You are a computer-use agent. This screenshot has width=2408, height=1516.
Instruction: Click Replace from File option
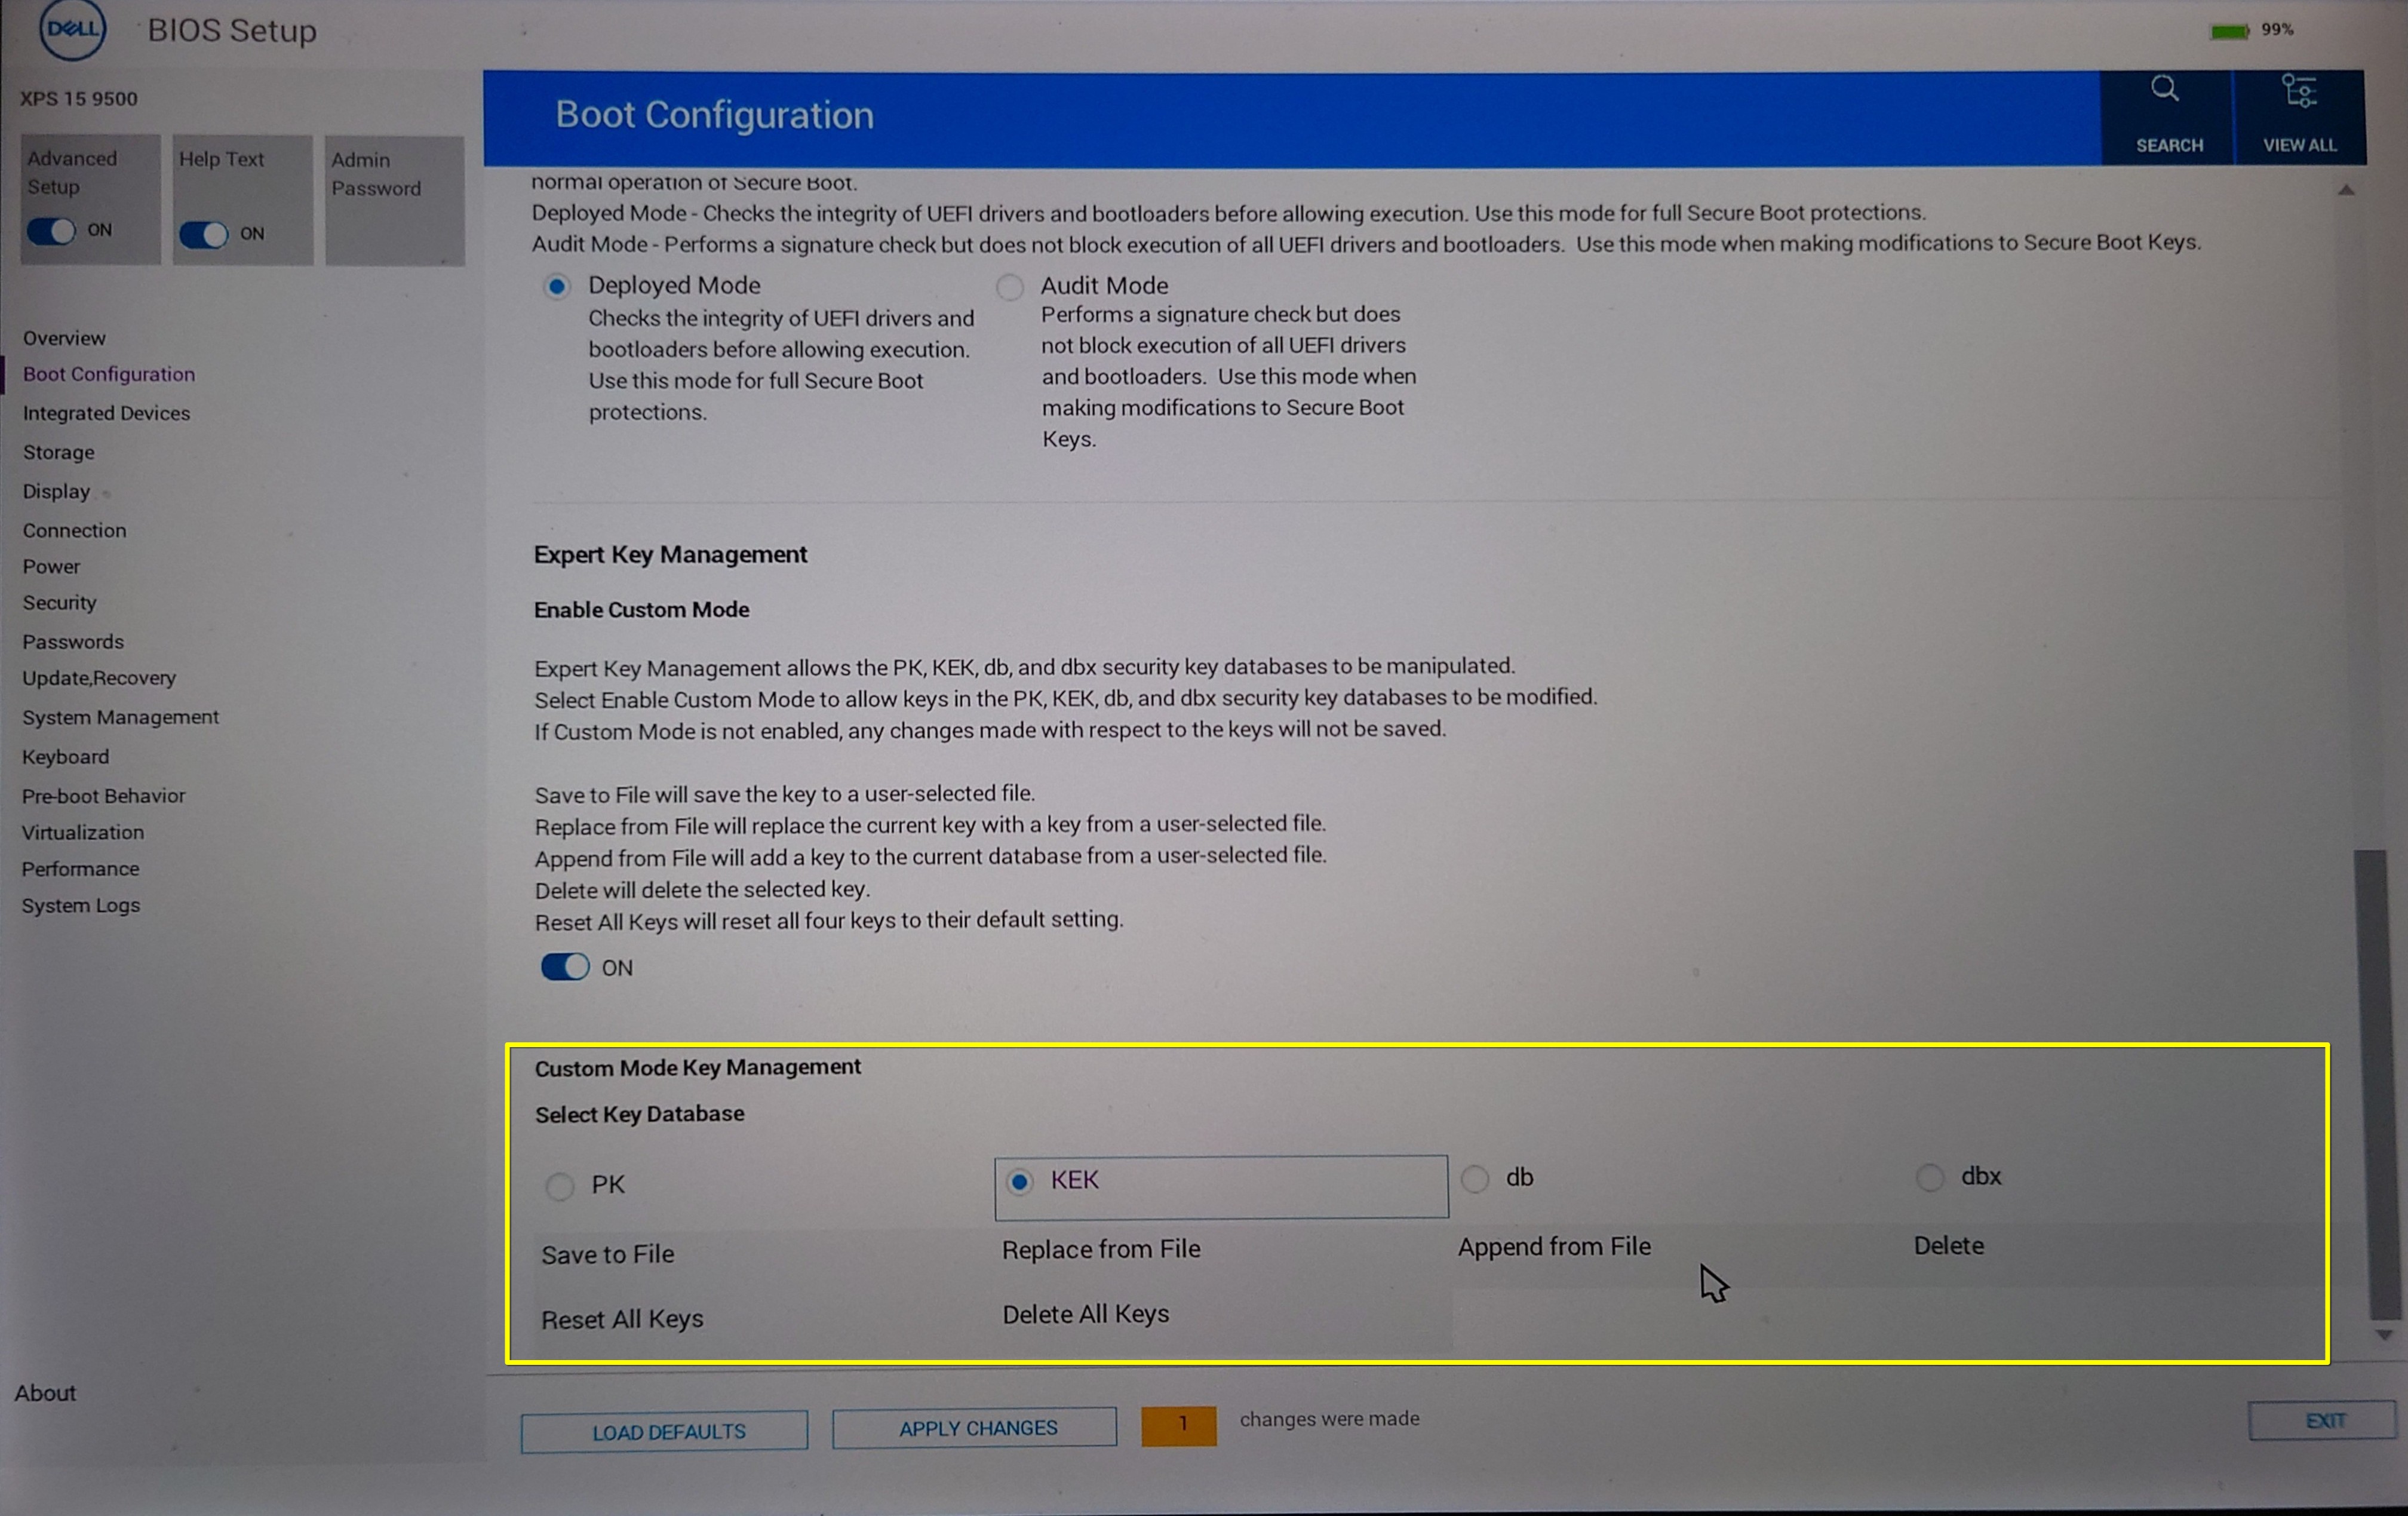pos(1101,1249)
